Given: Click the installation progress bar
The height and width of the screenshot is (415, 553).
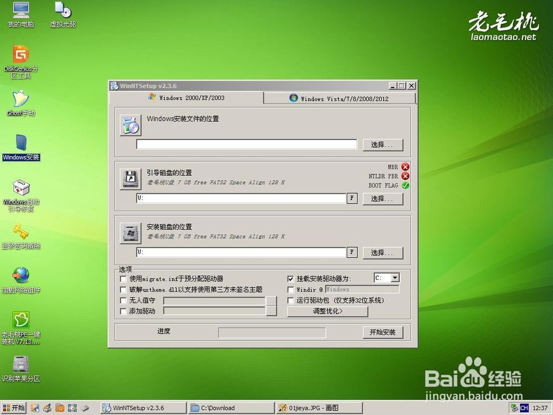Looking at the screenshot, I should click(272, 333).
